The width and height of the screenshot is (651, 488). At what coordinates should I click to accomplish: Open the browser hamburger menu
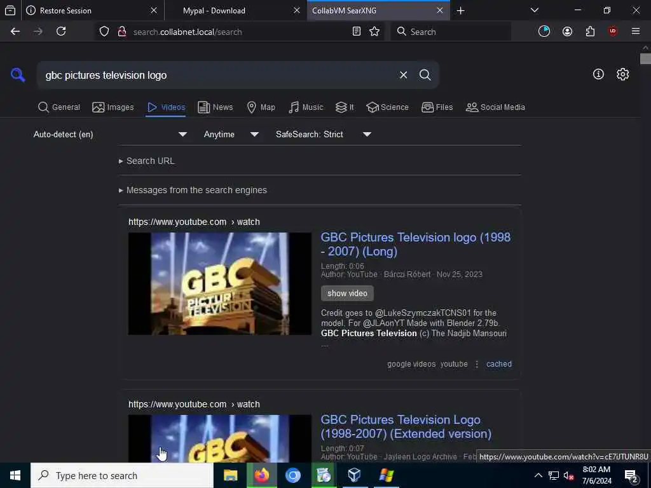(x=636, y=32)
